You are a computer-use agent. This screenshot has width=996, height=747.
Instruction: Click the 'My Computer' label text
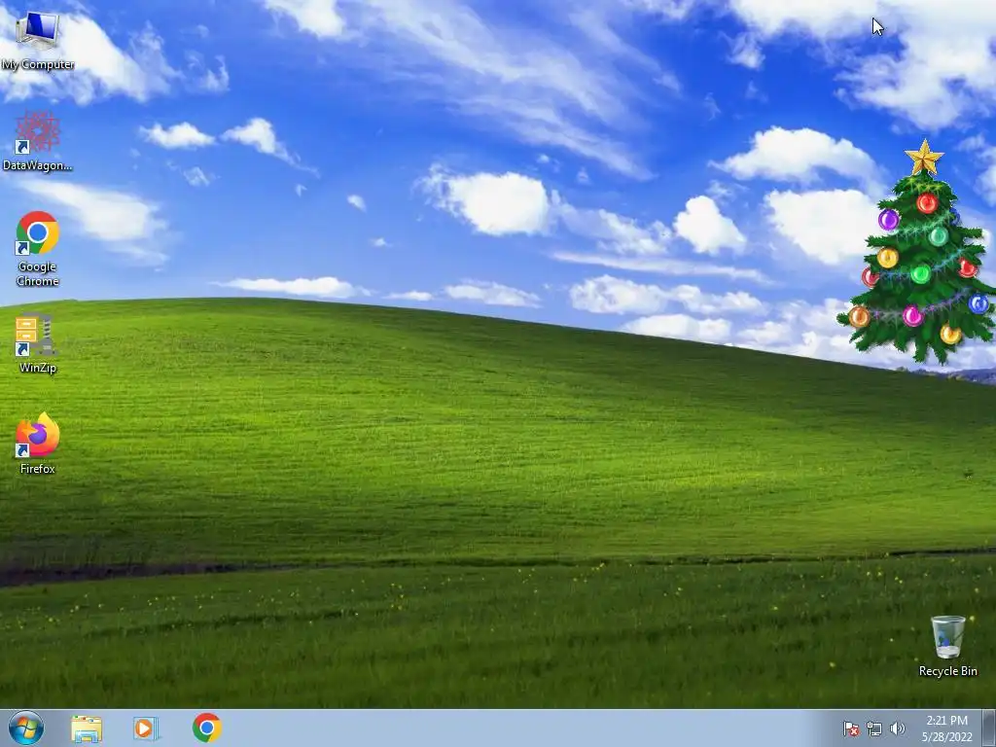(38, 64)
